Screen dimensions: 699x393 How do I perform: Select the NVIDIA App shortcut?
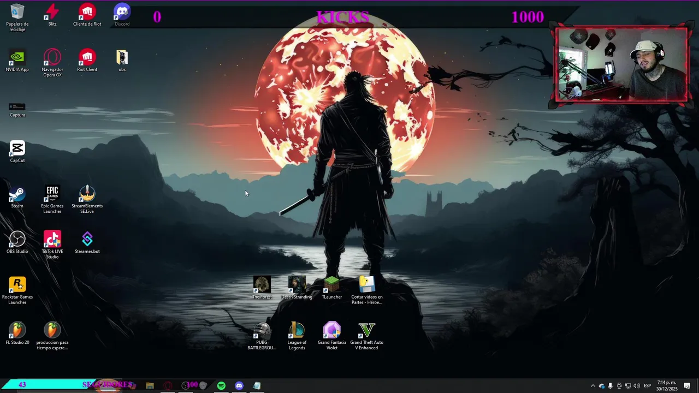17,61
